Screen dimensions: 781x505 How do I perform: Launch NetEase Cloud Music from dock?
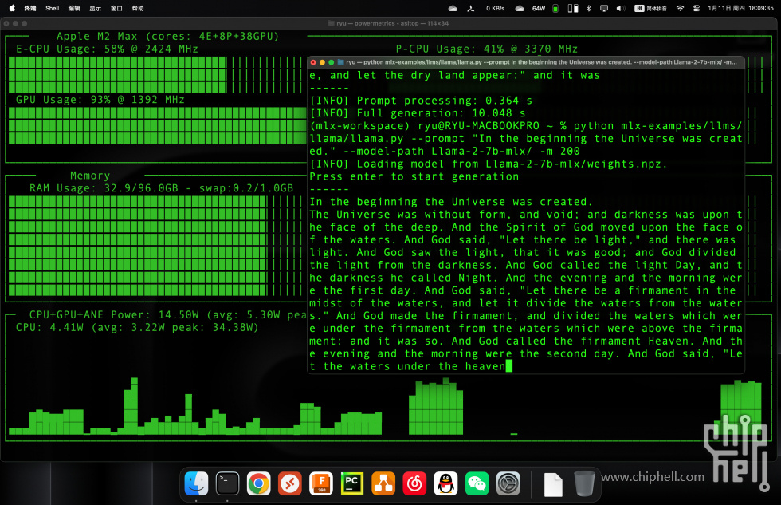pos(414,483)
